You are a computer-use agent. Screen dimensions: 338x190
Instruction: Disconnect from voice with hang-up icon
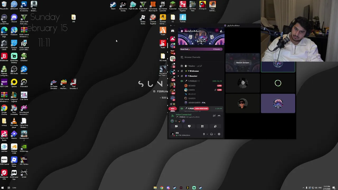(x=219, y=116)
